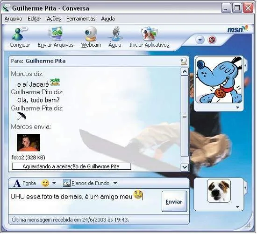Click the webcam icon beside Guilherme Pita
The image size is (257, 234).
[184, 61]
